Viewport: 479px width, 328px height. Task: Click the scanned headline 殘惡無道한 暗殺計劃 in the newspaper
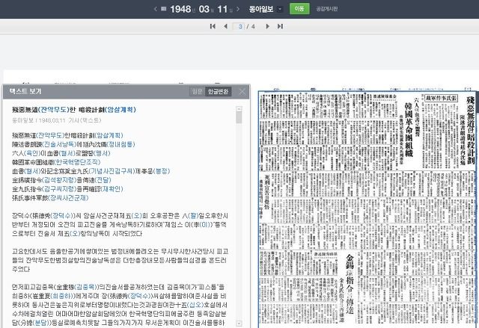pyautogui.click(x=471, y=130)
